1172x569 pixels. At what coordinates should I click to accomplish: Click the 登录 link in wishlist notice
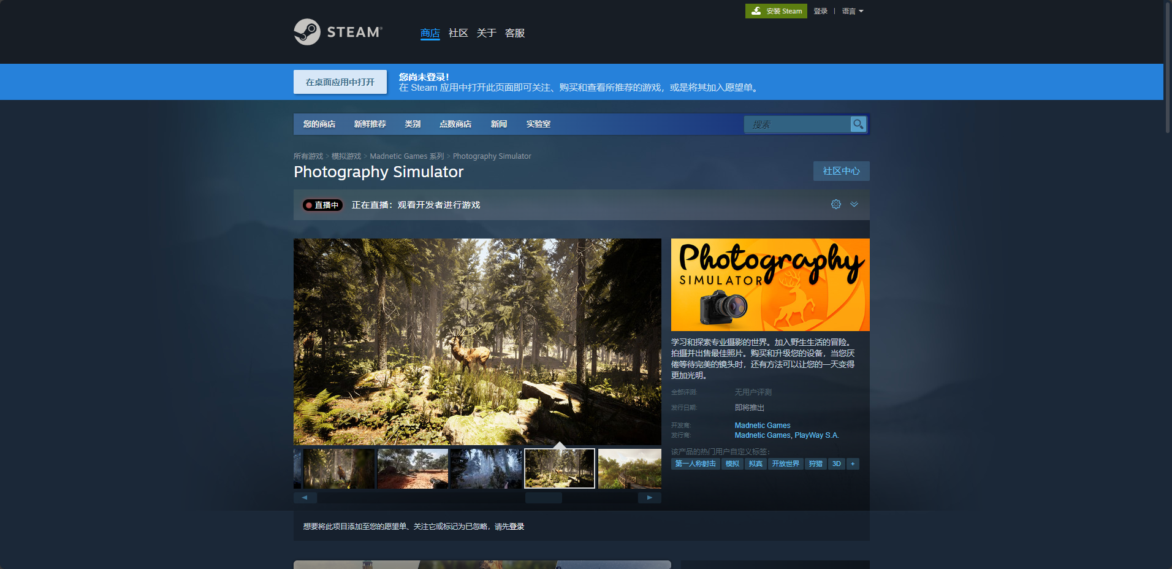(517, 527)
